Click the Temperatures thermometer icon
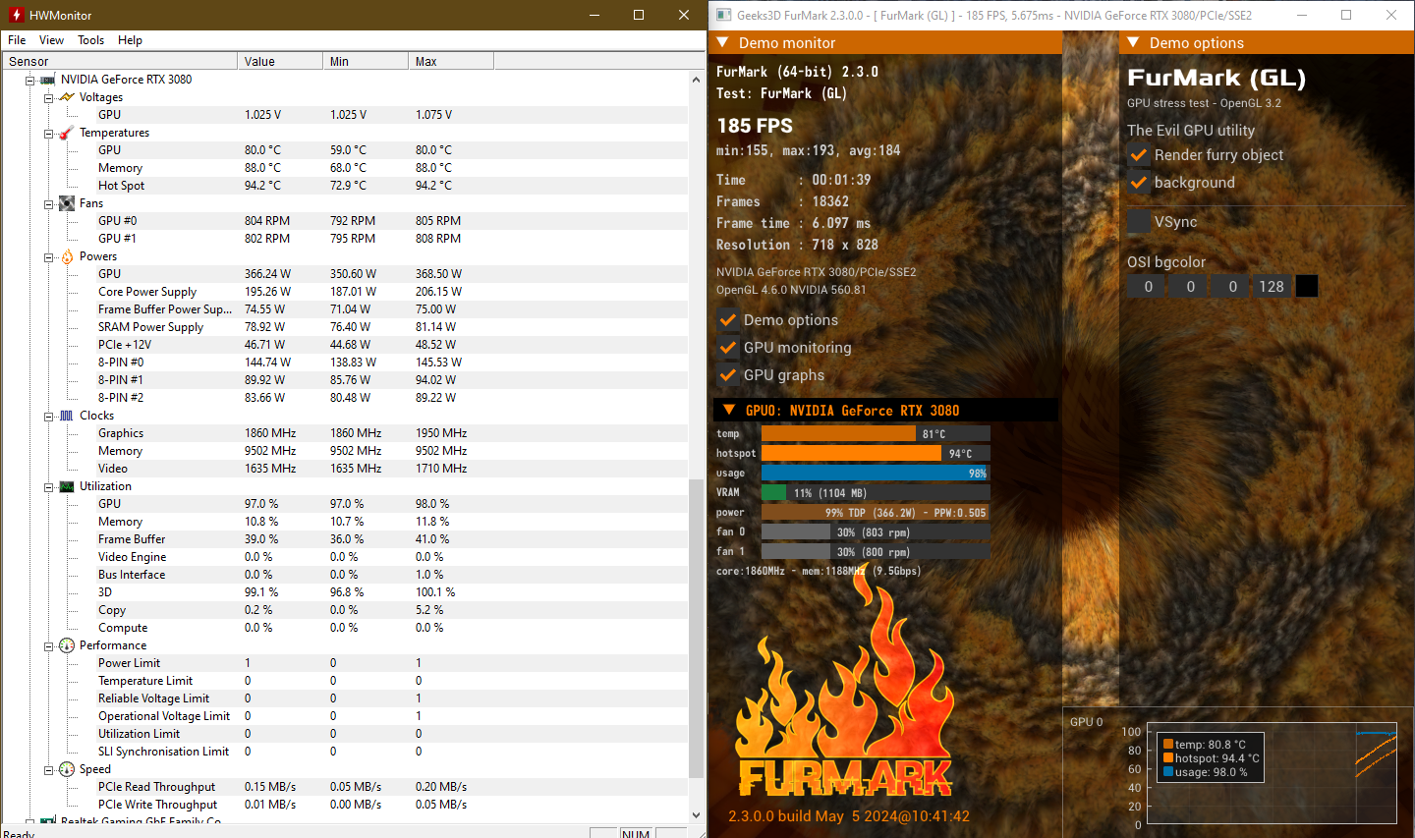1415x838 pixels. pyautogui.click(x=67, y=133)
